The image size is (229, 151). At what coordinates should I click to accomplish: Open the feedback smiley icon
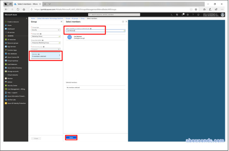[x=198, y=14]
